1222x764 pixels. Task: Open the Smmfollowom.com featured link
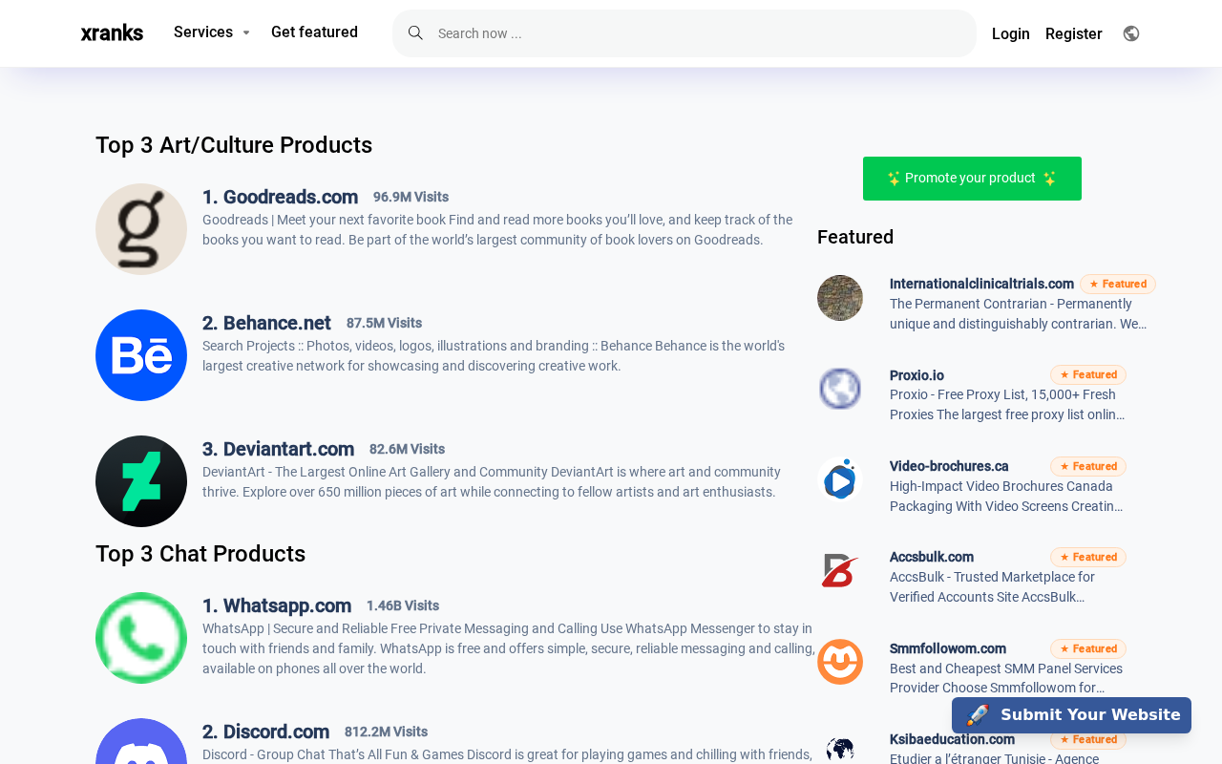pos(948,648)
